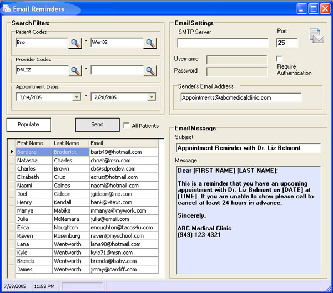Screen dimensions: 333x293
Task: Click the Send button
Action: pos(97,125)
